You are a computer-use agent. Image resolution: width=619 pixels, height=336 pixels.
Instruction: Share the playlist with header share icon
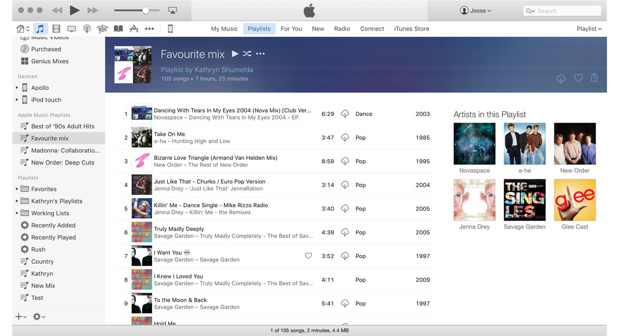coord(594,78)
